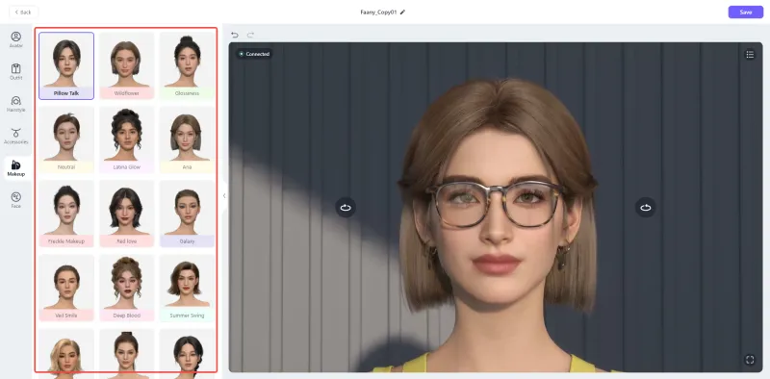Rotate avatar using the left rotate button

click(x=346, y=207)
